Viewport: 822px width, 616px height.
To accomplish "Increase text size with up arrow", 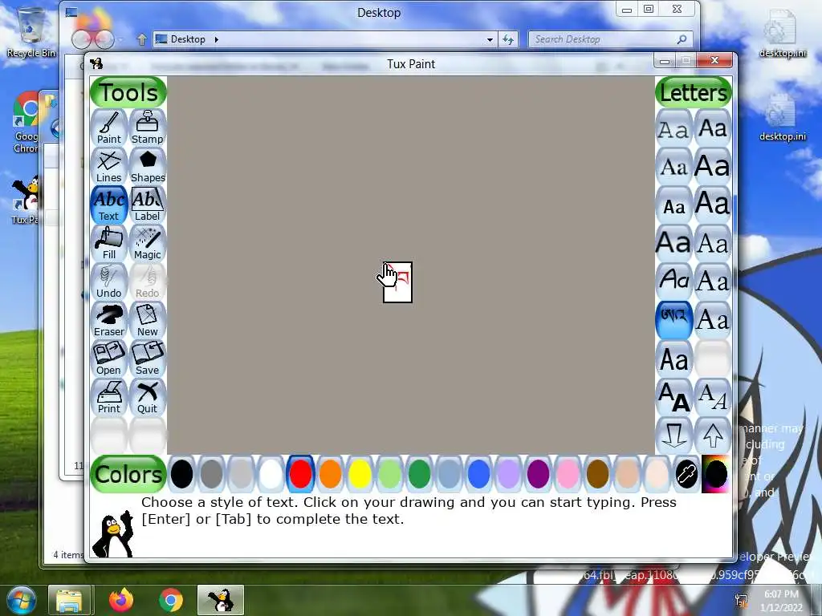I will (x=713, y=436).
